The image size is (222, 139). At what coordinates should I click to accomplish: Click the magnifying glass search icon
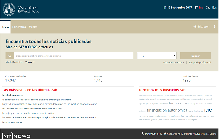tap(10, 56)
